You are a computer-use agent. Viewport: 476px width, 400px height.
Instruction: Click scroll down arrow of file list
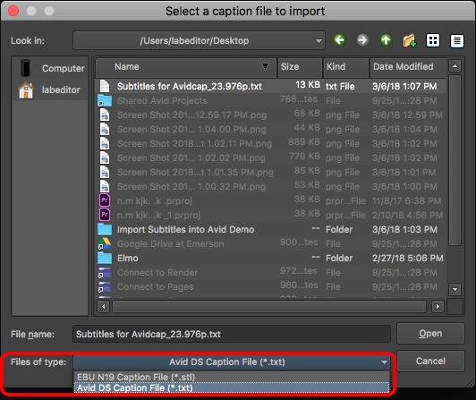pyautogui.click(x=455, y=289)
